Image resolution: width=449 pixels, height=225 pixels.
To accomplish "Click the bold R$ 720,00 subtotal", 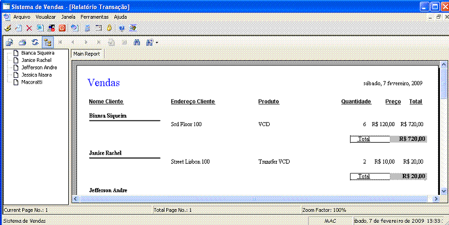I will 413,139.
